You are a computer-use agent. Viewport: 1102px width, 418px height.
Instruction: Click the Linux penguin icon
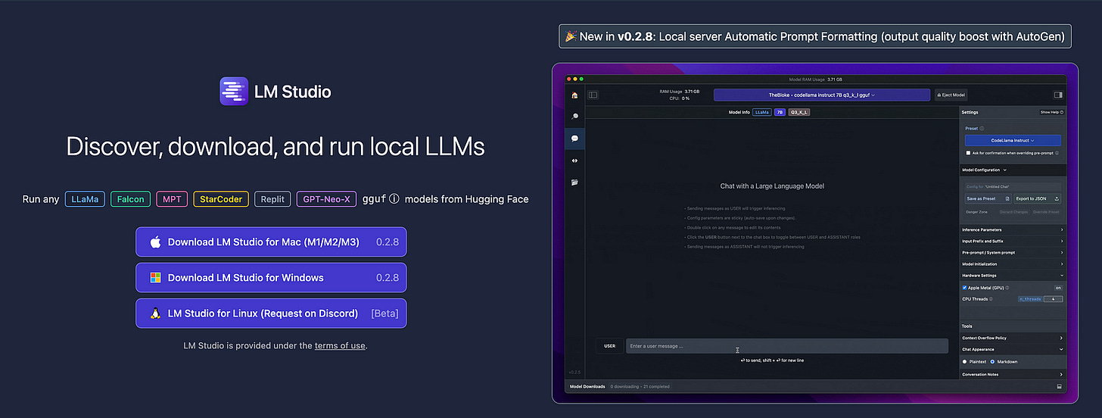click(x=155, y=313)
